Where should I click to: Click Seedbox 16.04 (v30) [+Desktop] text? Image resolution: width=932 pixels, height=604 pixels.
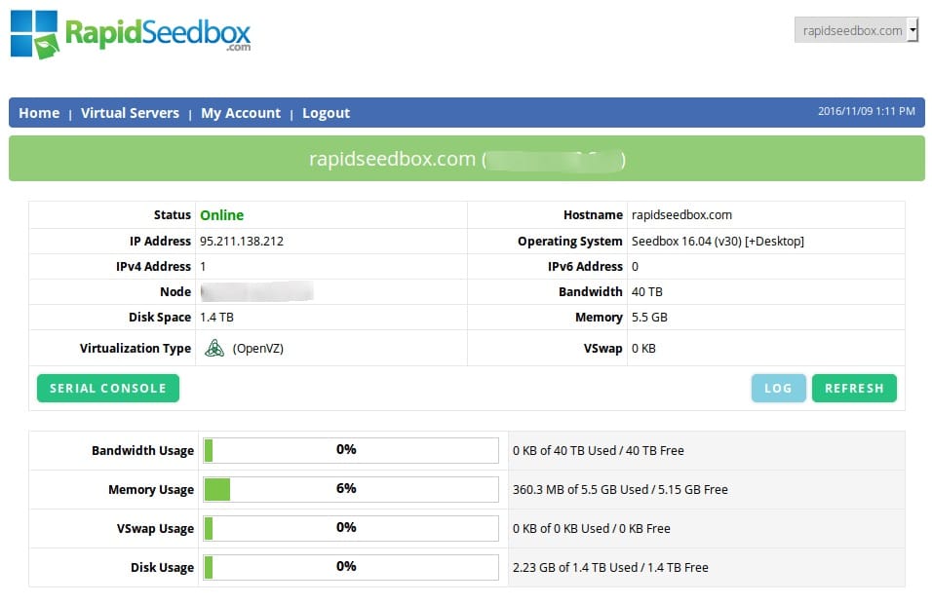(718, 242)
